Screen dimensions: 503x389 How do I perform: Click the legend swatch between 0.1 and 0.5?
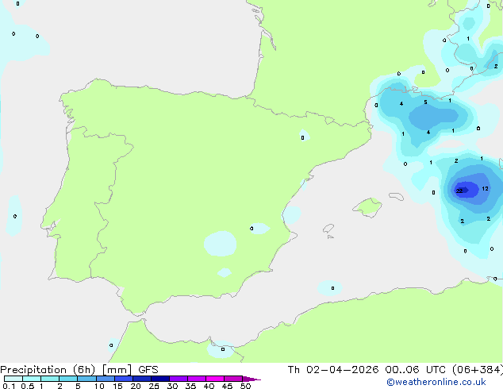(13, 379)
